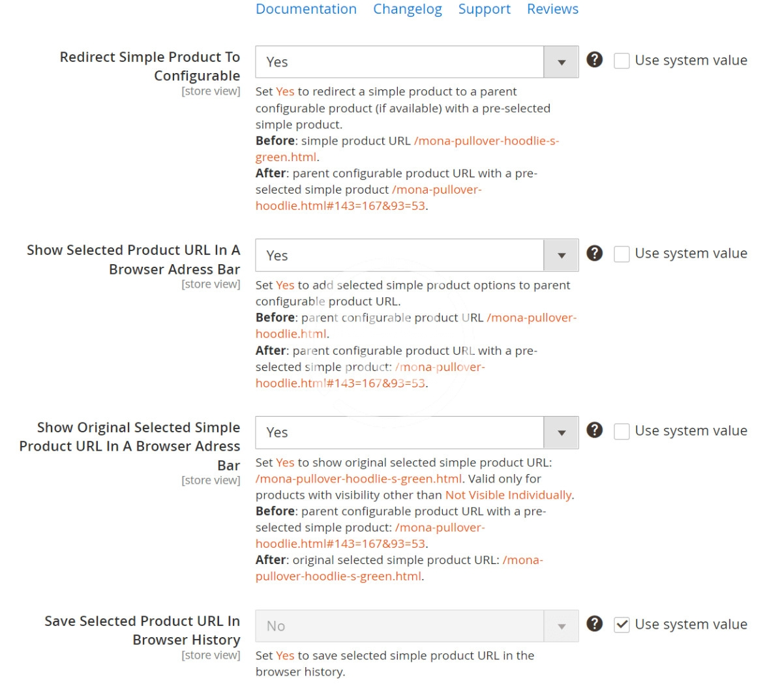Click 'Show Selected Product URL' field label
Screen dimensions: 778x686
pyautogui.click(x=134, y=260)
